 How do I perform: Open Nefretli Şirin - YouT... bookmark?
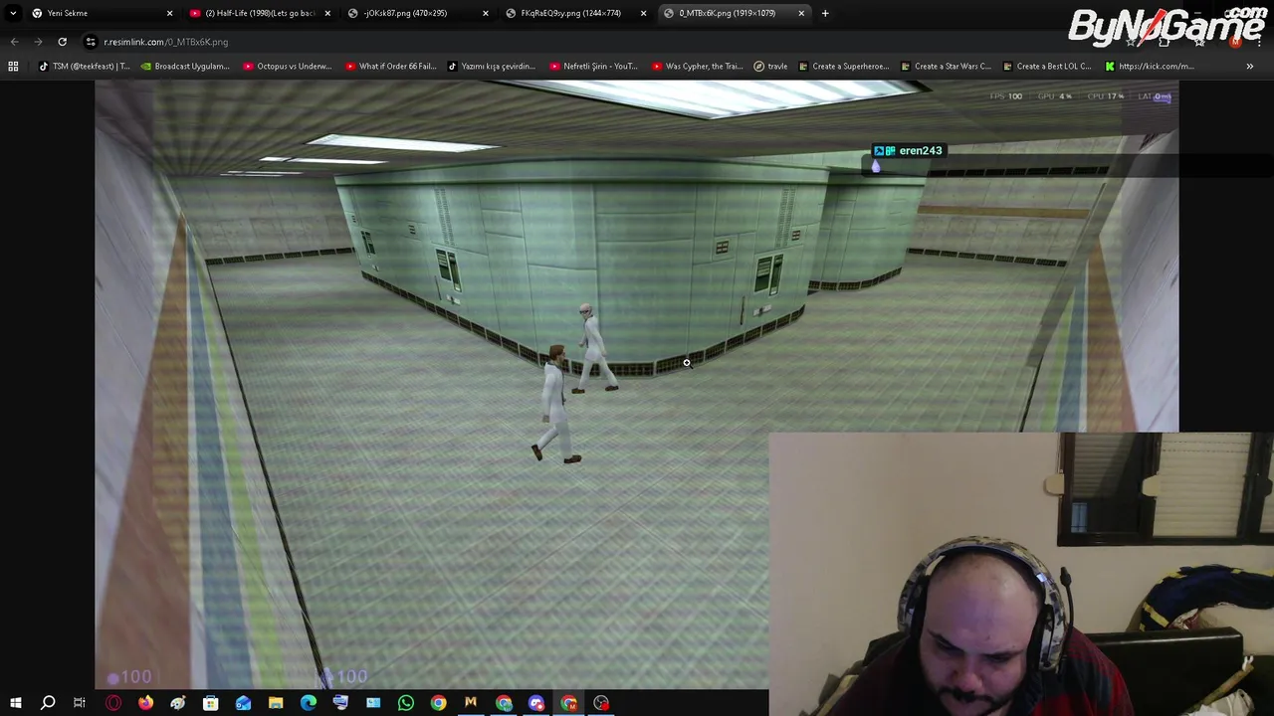(x=594, y=67)
